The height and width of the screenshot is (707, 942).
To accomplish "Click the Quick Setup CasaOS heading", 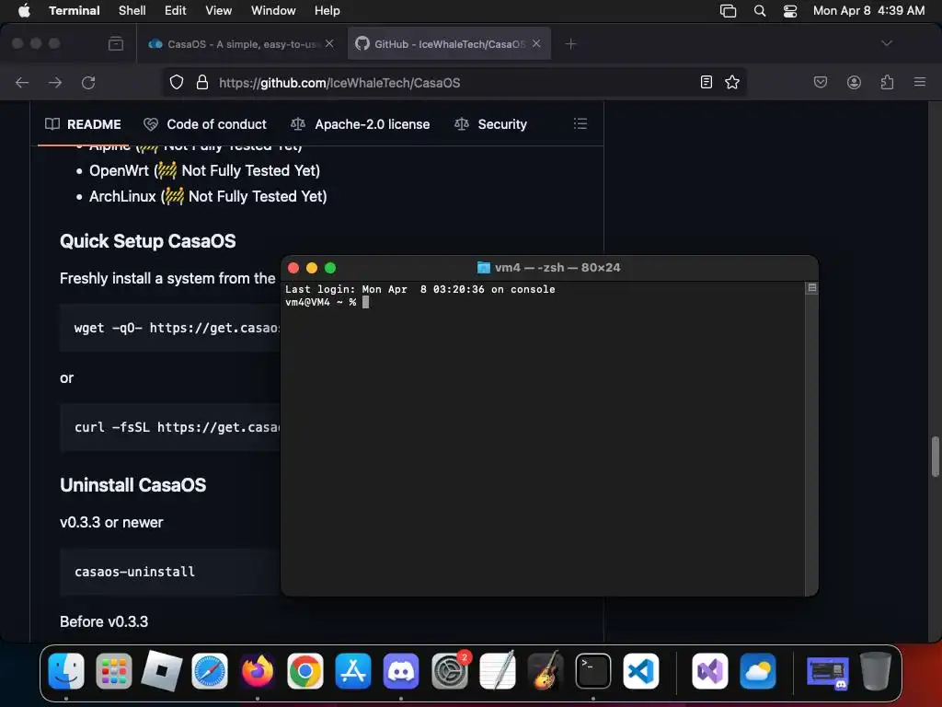I will (x=148, y=241).
